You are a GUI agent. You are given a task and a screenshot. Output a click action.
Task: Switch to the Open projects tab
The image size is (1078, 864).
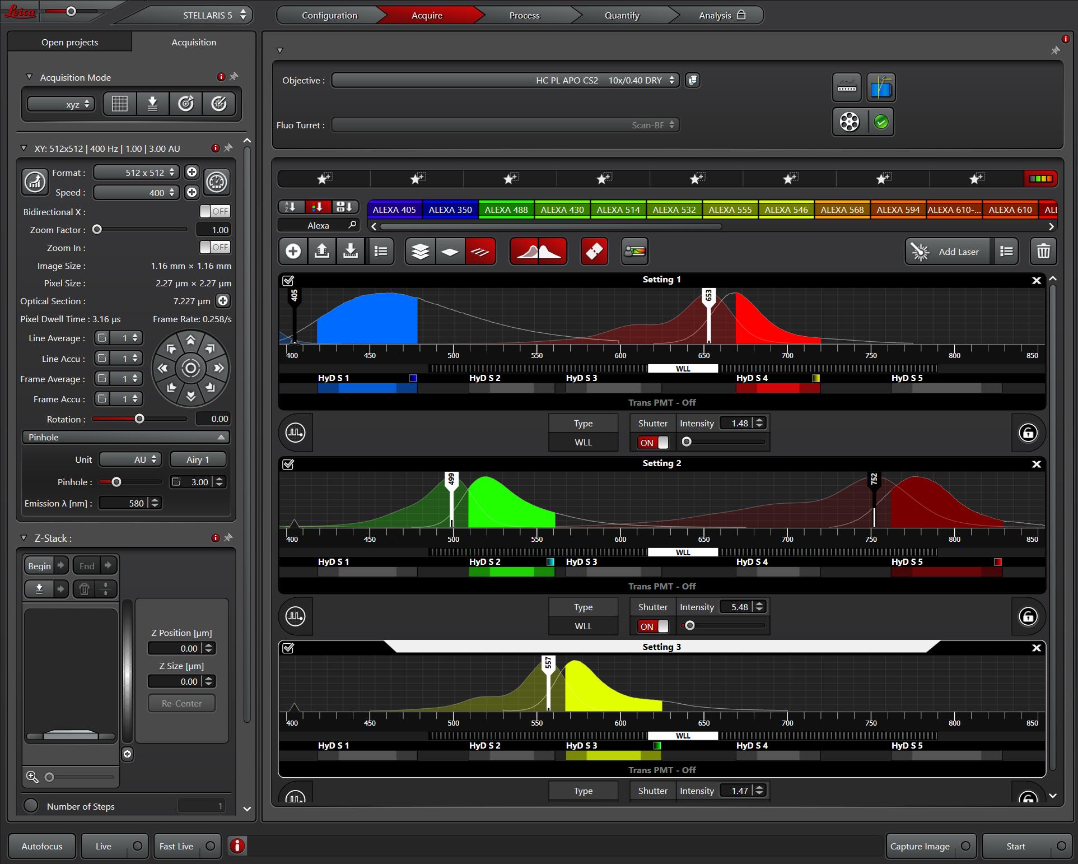pos(69,42)
